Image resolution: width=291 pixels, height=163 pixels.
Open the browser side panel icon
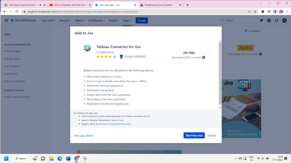(275, 12)
